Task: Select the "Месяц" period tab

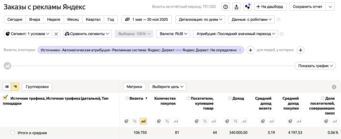Action: (73, 19)
